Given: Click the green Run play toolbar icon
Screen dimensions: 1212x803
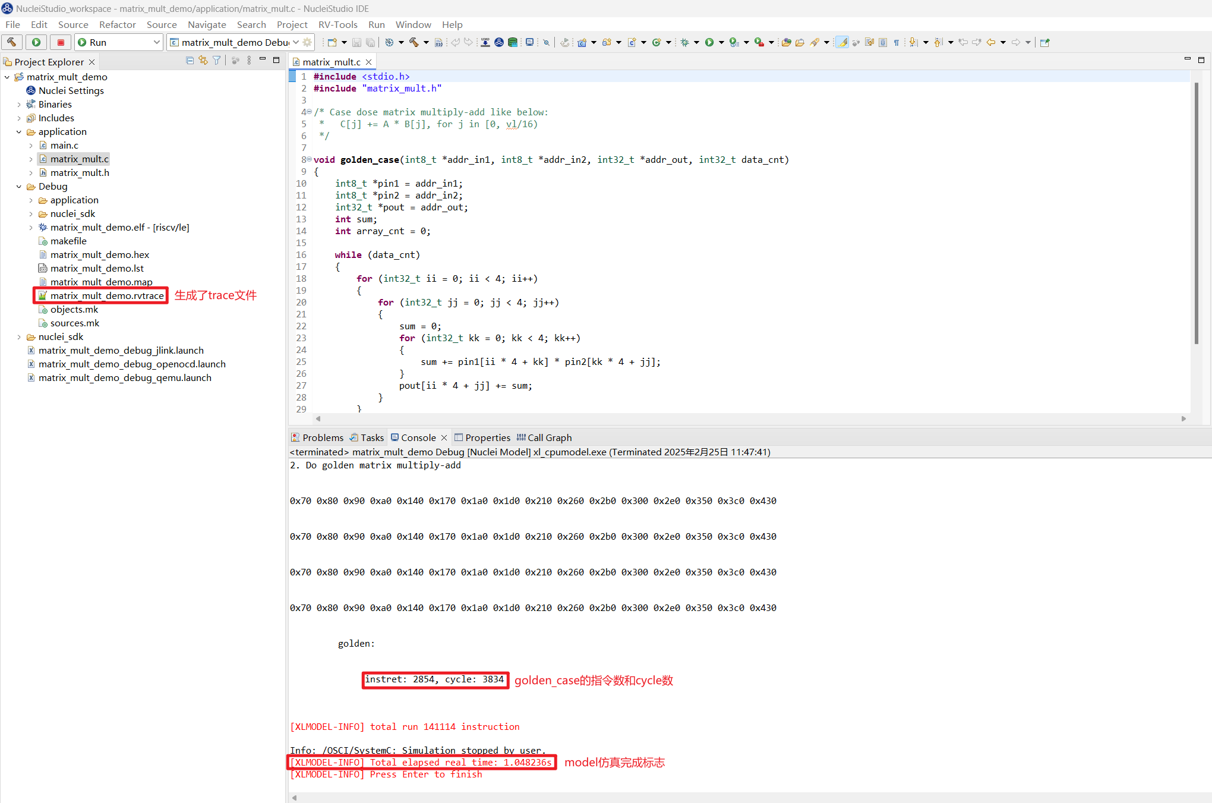Looking at the screenshot, I should (709, 42).
